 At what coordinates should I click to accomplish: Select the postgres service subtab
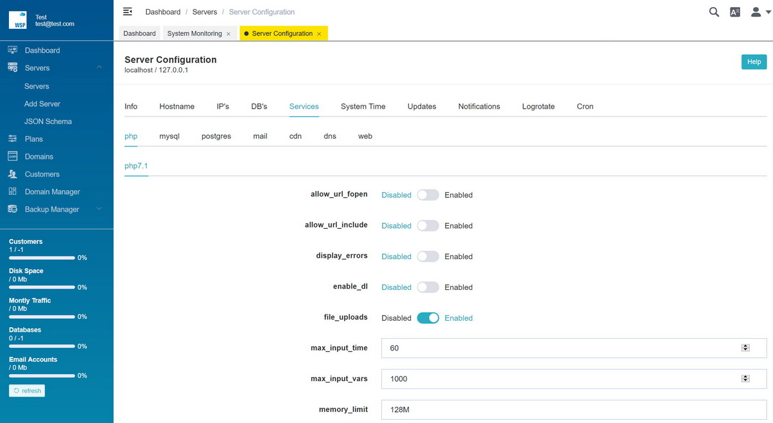(x=216, y=136)
